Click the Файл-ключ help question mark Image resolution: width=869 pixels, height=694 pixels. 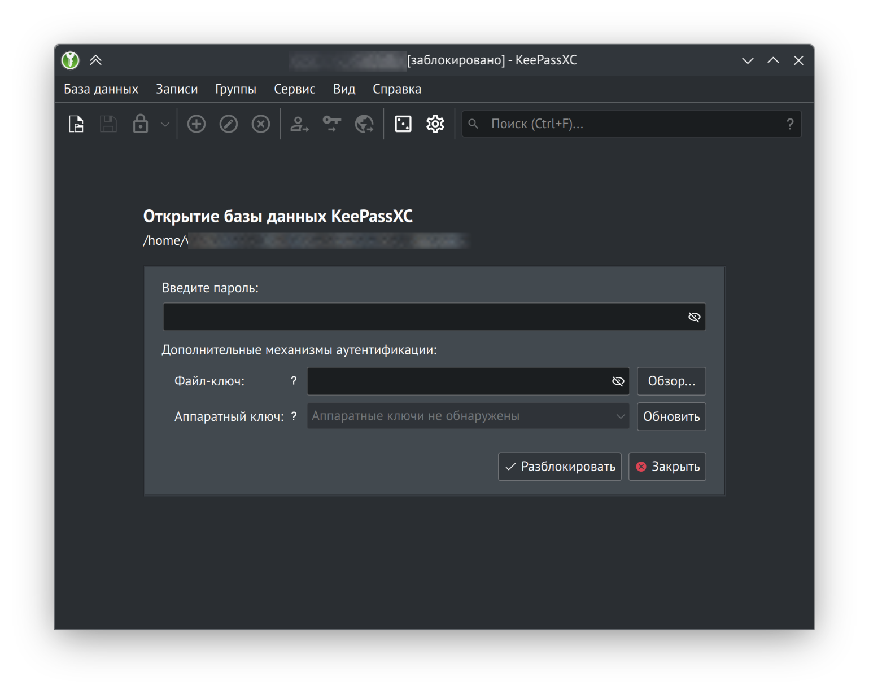(x=294, y=381)
